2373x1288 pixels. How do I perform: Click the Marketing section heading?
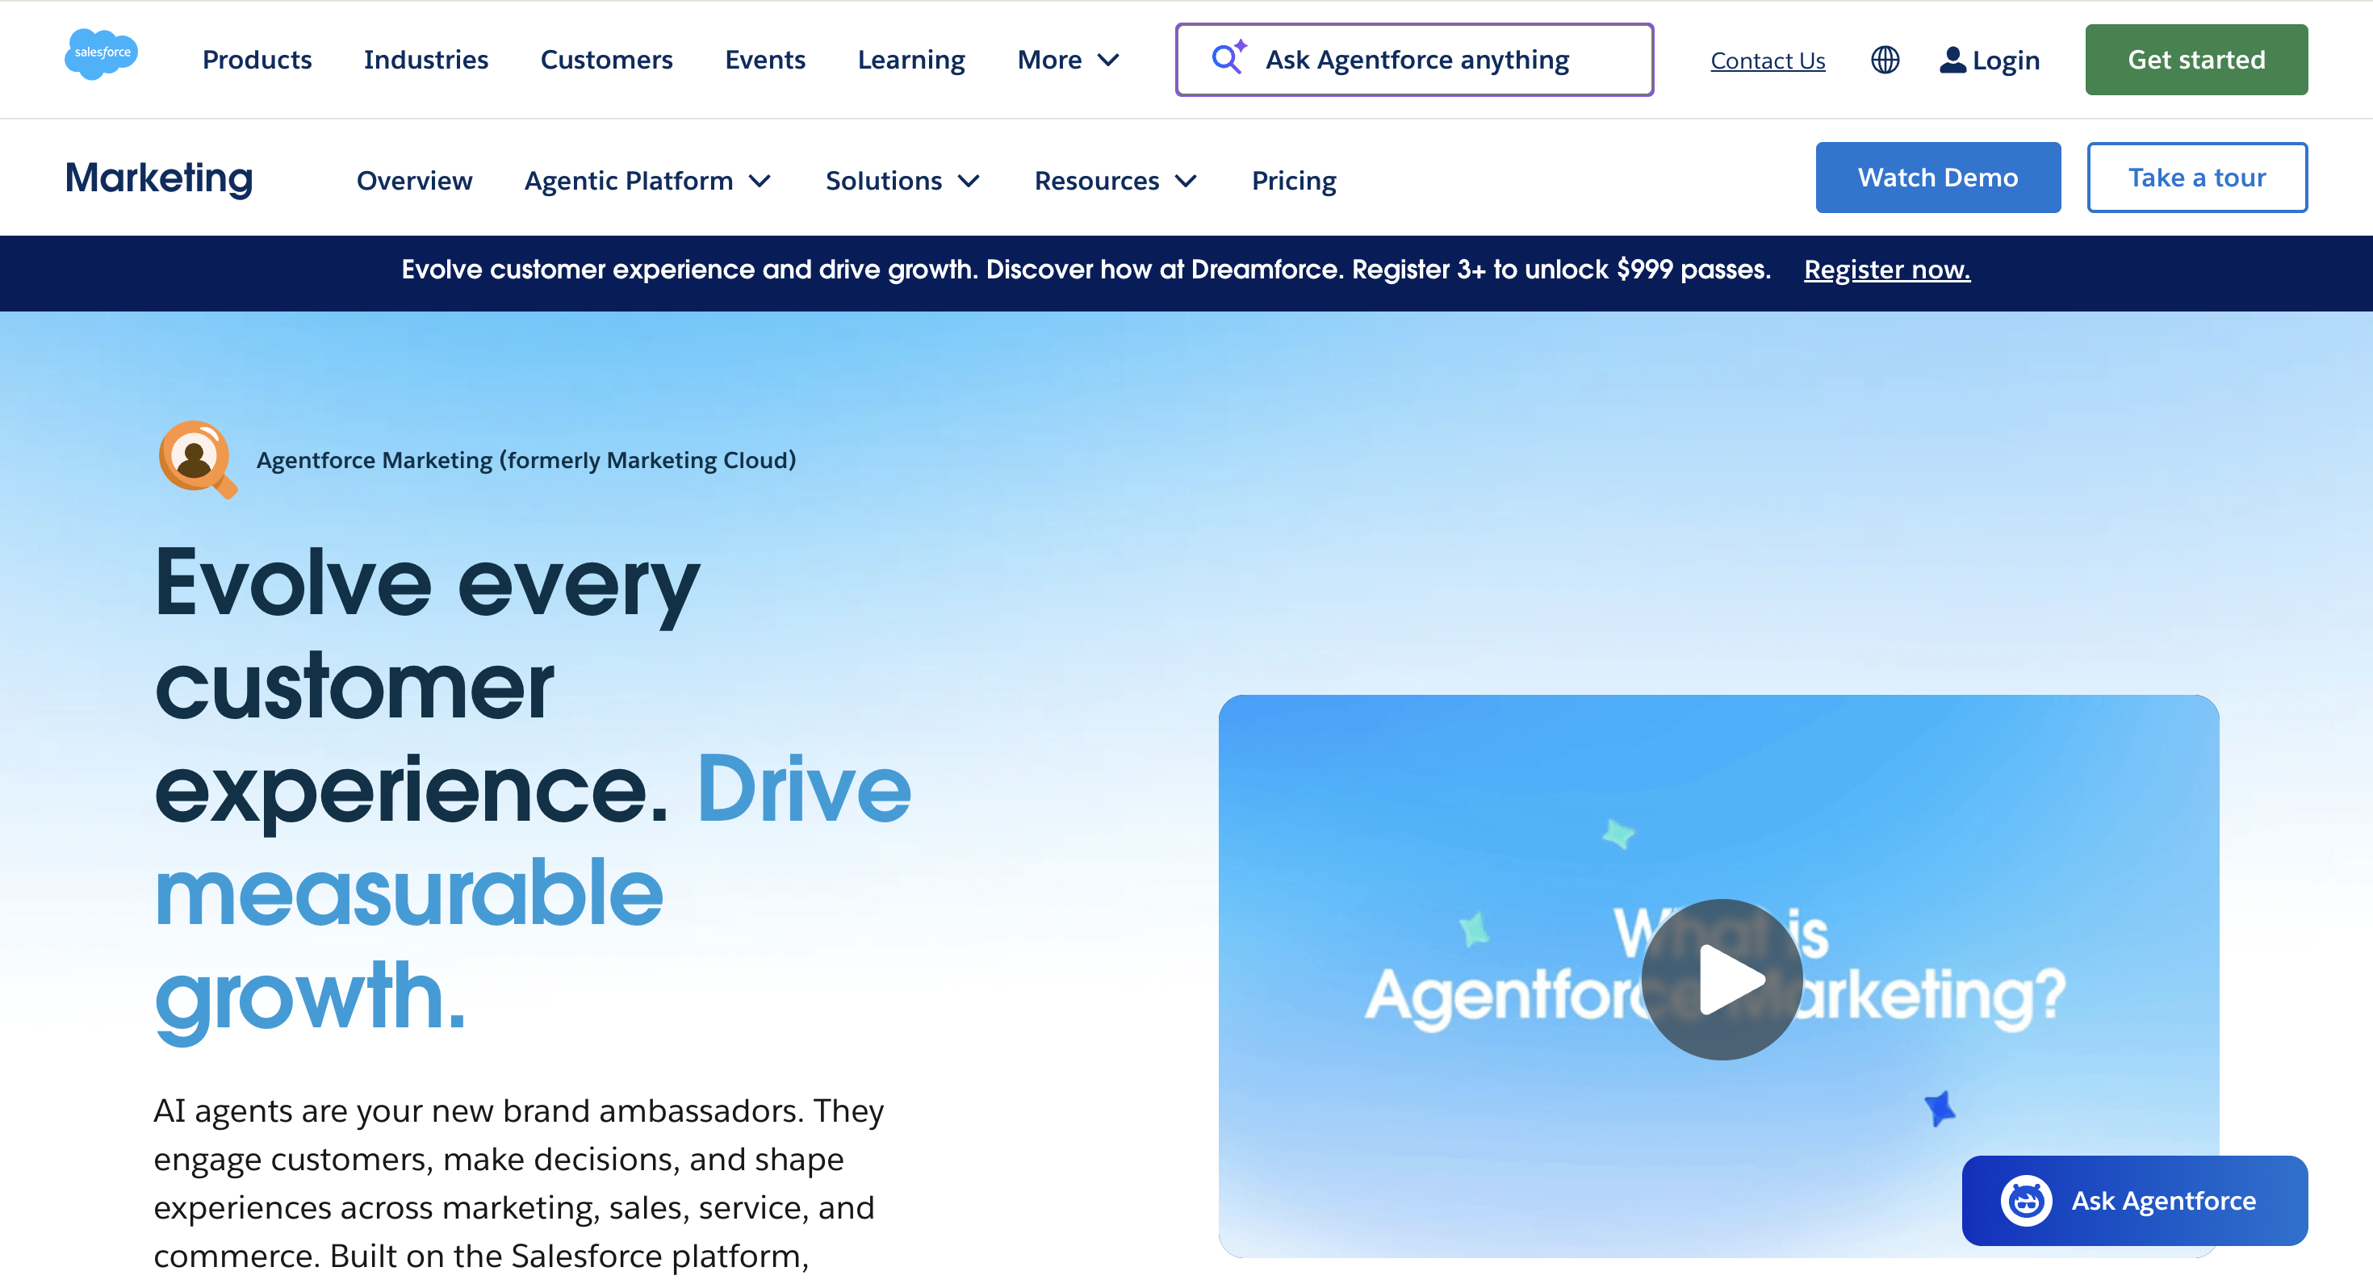pos(158,177)
